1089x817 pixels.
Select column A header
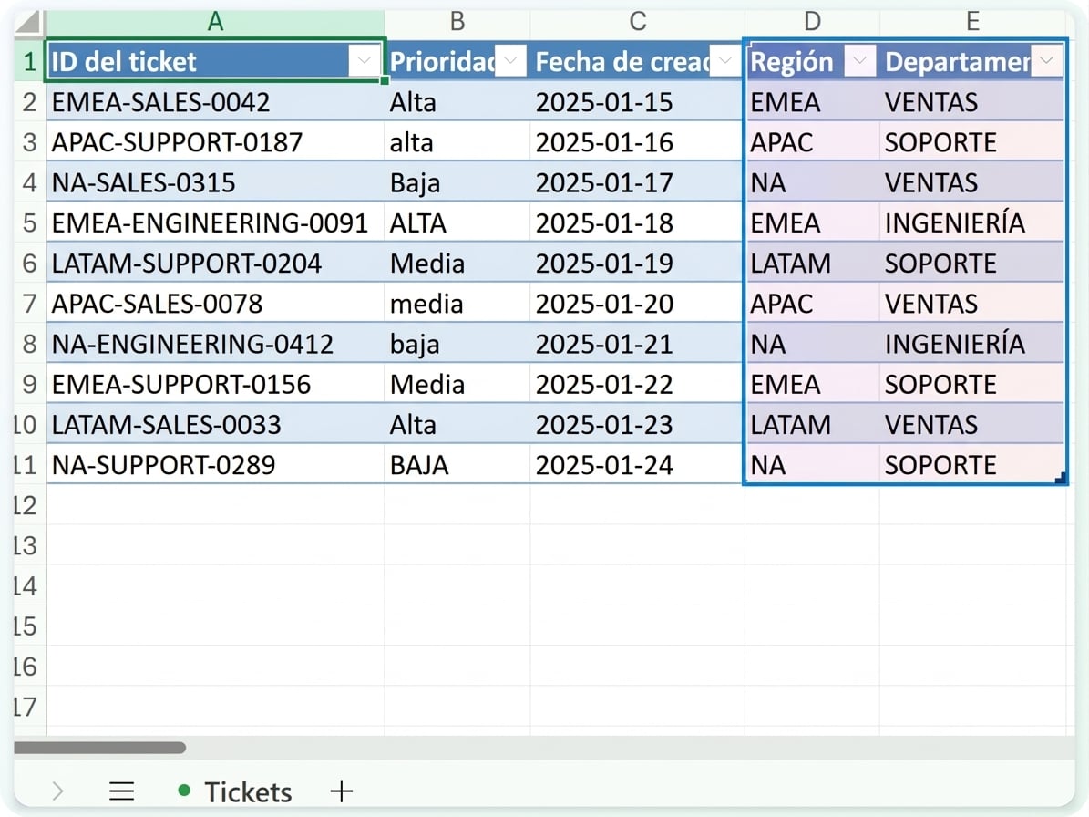click(215, 22)
